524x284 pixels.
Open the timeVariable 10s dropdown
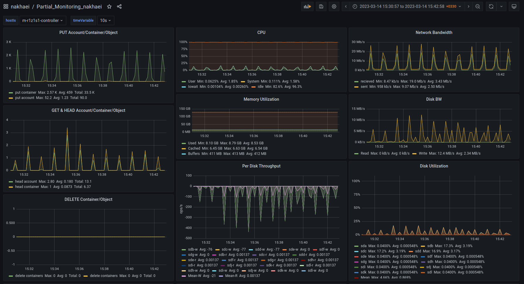106,20
